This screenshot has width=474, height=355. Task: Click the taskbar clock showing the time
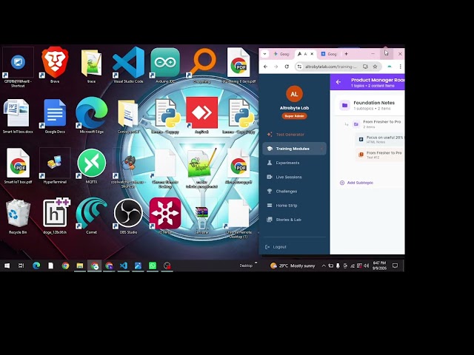pos(379,266)
